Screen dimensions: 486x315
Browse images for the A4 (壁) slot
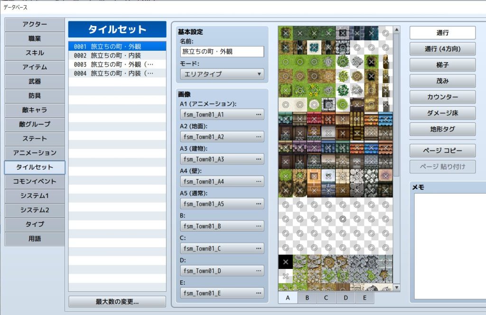pos(258,181)
